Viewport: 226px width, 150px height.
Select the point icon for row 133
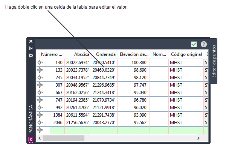(40, 70)
